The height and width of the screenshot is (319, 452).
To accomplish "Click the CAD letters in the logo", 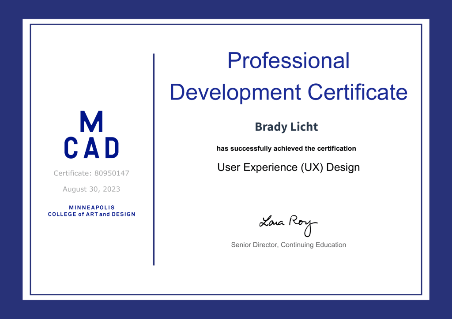I will [x=91, y=148].
